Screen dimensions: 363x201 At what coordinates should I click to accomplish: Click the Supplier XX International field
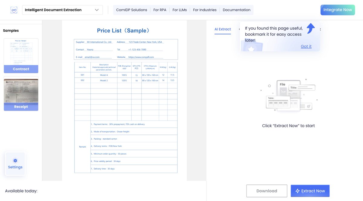(x=94, y=42)
